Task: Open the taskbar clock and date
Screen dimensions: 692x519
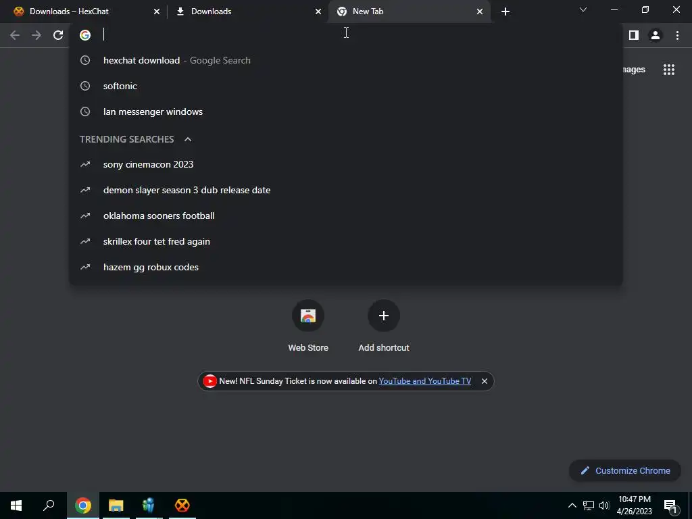Action: [x=634, y=505]
